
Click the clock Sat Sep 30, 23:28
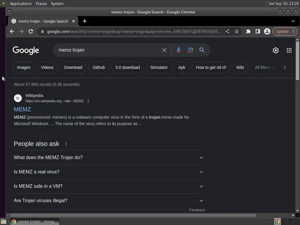pyautogui.click(x=283, y=4)
